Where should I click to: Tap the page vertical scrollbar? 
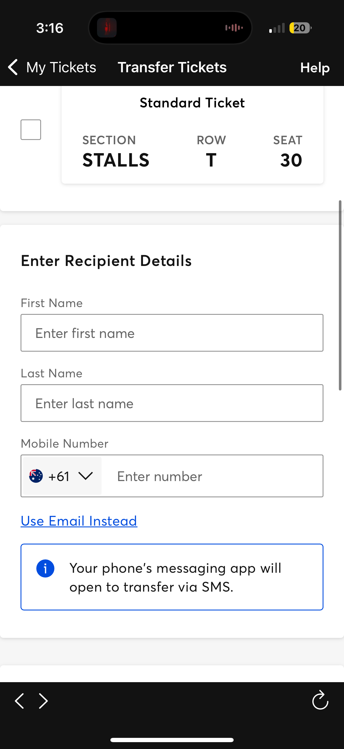tap(340, 295)
